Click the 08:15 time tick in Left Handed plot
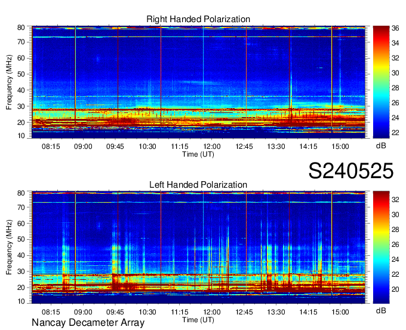Screen dimensions: 406x330 point(51,312)
